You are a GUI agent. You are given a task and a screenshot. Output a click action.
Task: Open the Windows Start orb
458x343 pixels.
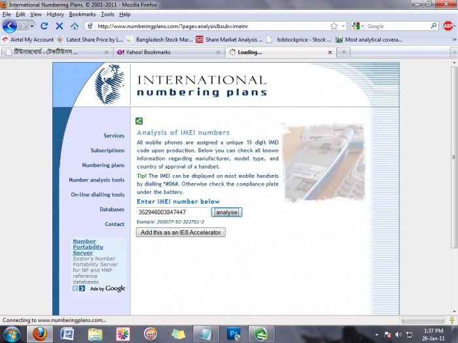(12, 335)
